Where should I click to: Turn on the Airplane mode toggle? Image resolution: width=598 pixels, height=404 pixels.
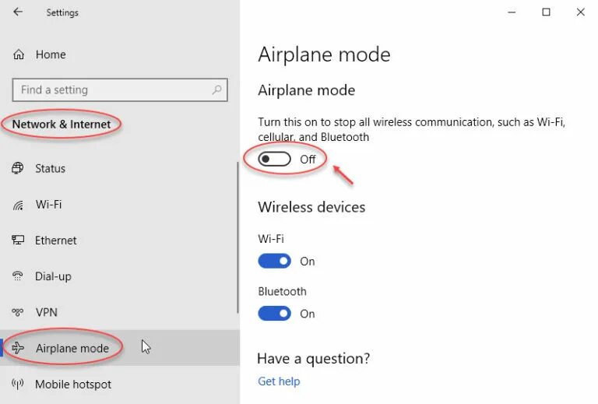(274, 160)
